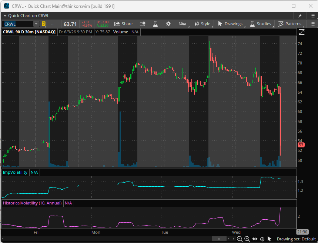
Task: Open the alert book icon in toolbar
Action: pos(143,24)
